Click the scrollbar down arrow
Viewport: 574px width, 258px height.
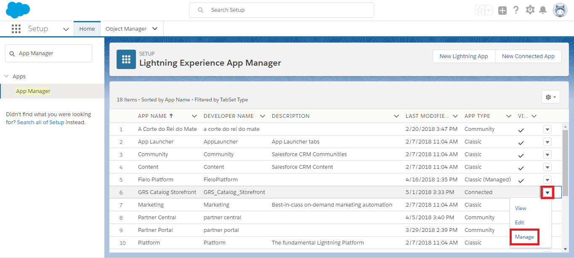(x=566, y=249)
